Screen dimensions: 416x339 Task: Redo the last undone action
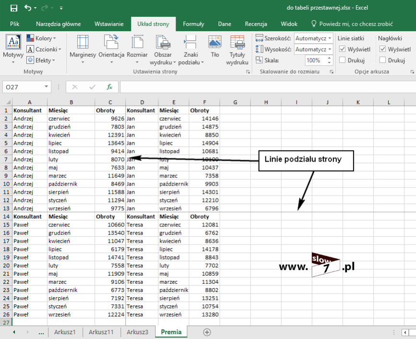tap(45, 8)
